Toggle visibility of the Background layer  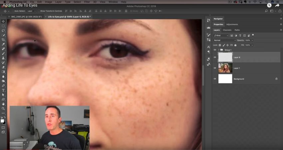pos(215,79)
